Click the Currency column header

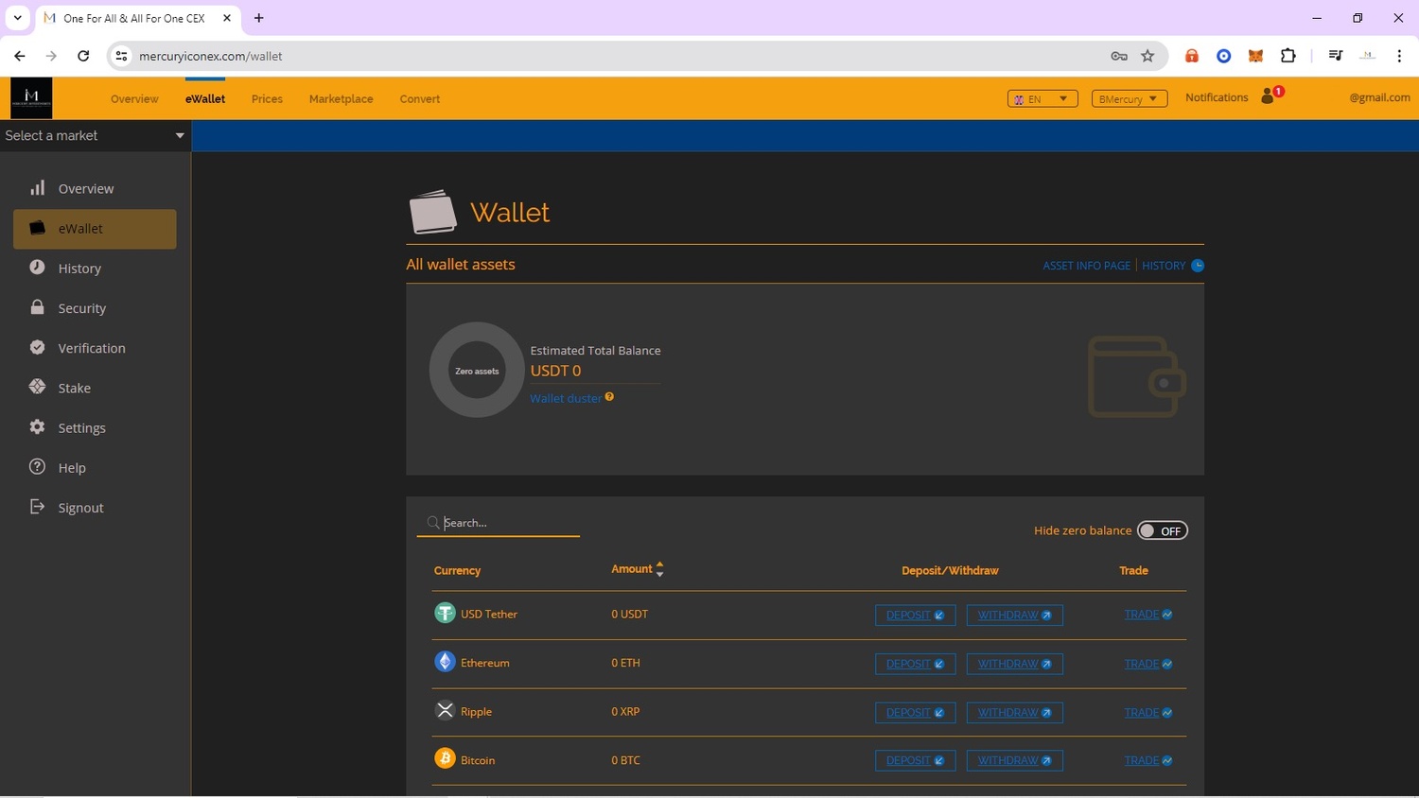457,570
